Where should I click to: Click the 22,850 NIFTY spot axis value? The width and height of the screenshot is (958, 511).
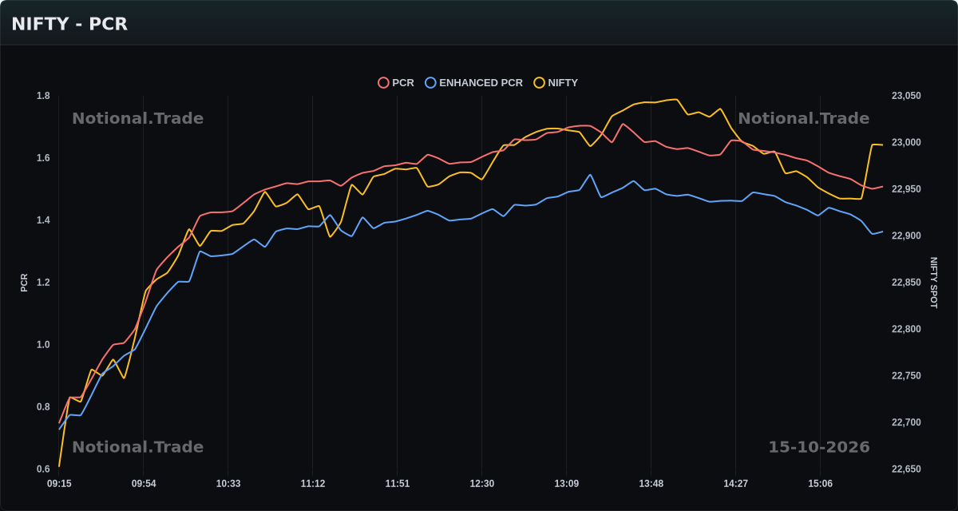tap(906, 283)
